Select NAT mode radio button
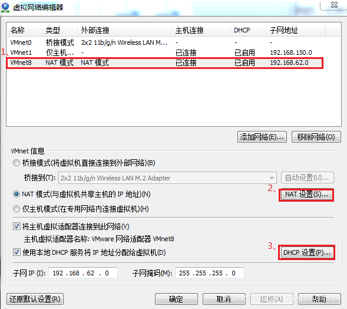Image resolution: width=347 pixels, height=309 pixels. [x=16, y=194]
